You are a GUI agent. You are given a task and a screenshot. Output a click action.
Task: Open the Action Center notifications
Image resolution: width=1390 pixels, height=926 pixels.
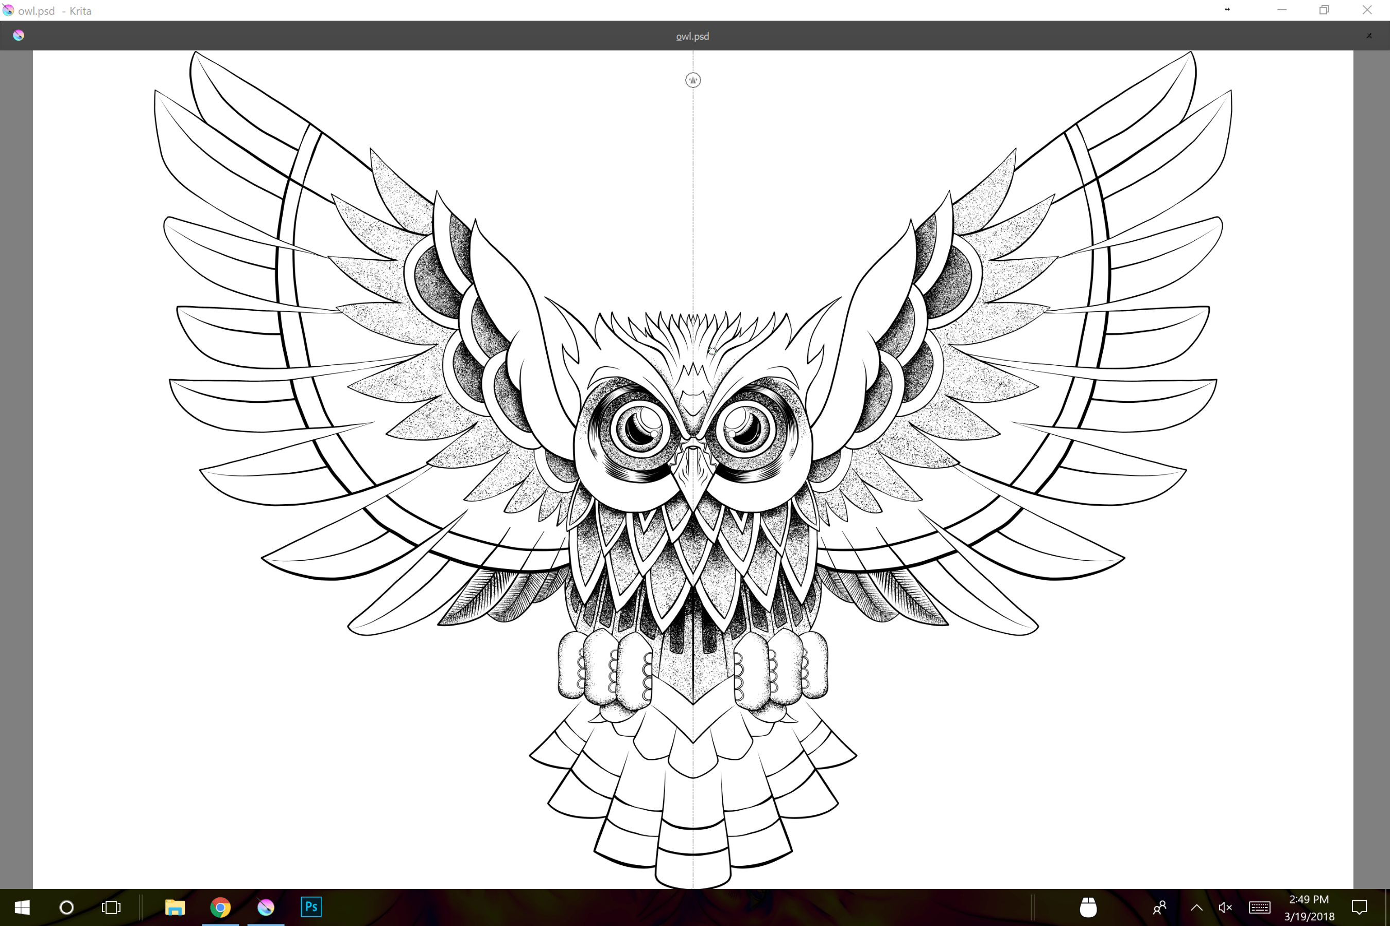click(1359, 907)
